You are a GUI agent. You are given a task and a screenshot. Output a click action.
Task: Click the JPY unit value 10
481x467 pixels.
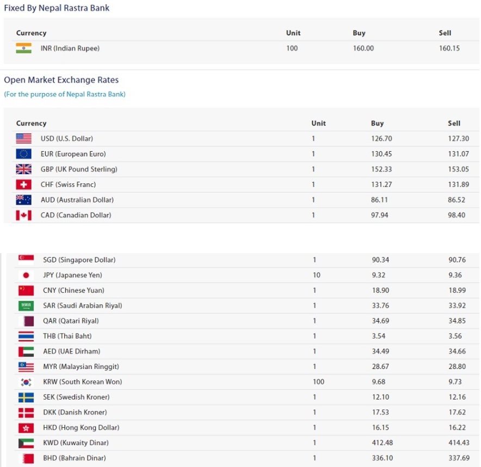pyautogui.click(x=317, y=275)
